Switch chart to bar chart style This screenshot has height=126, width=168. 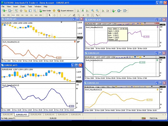point(78,11)
